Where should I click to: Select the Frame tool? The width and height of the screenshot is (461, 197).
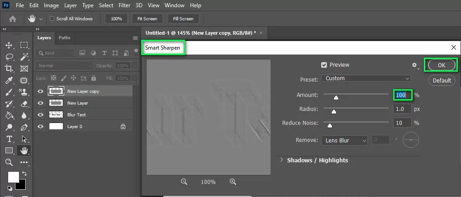coord(24,69)
